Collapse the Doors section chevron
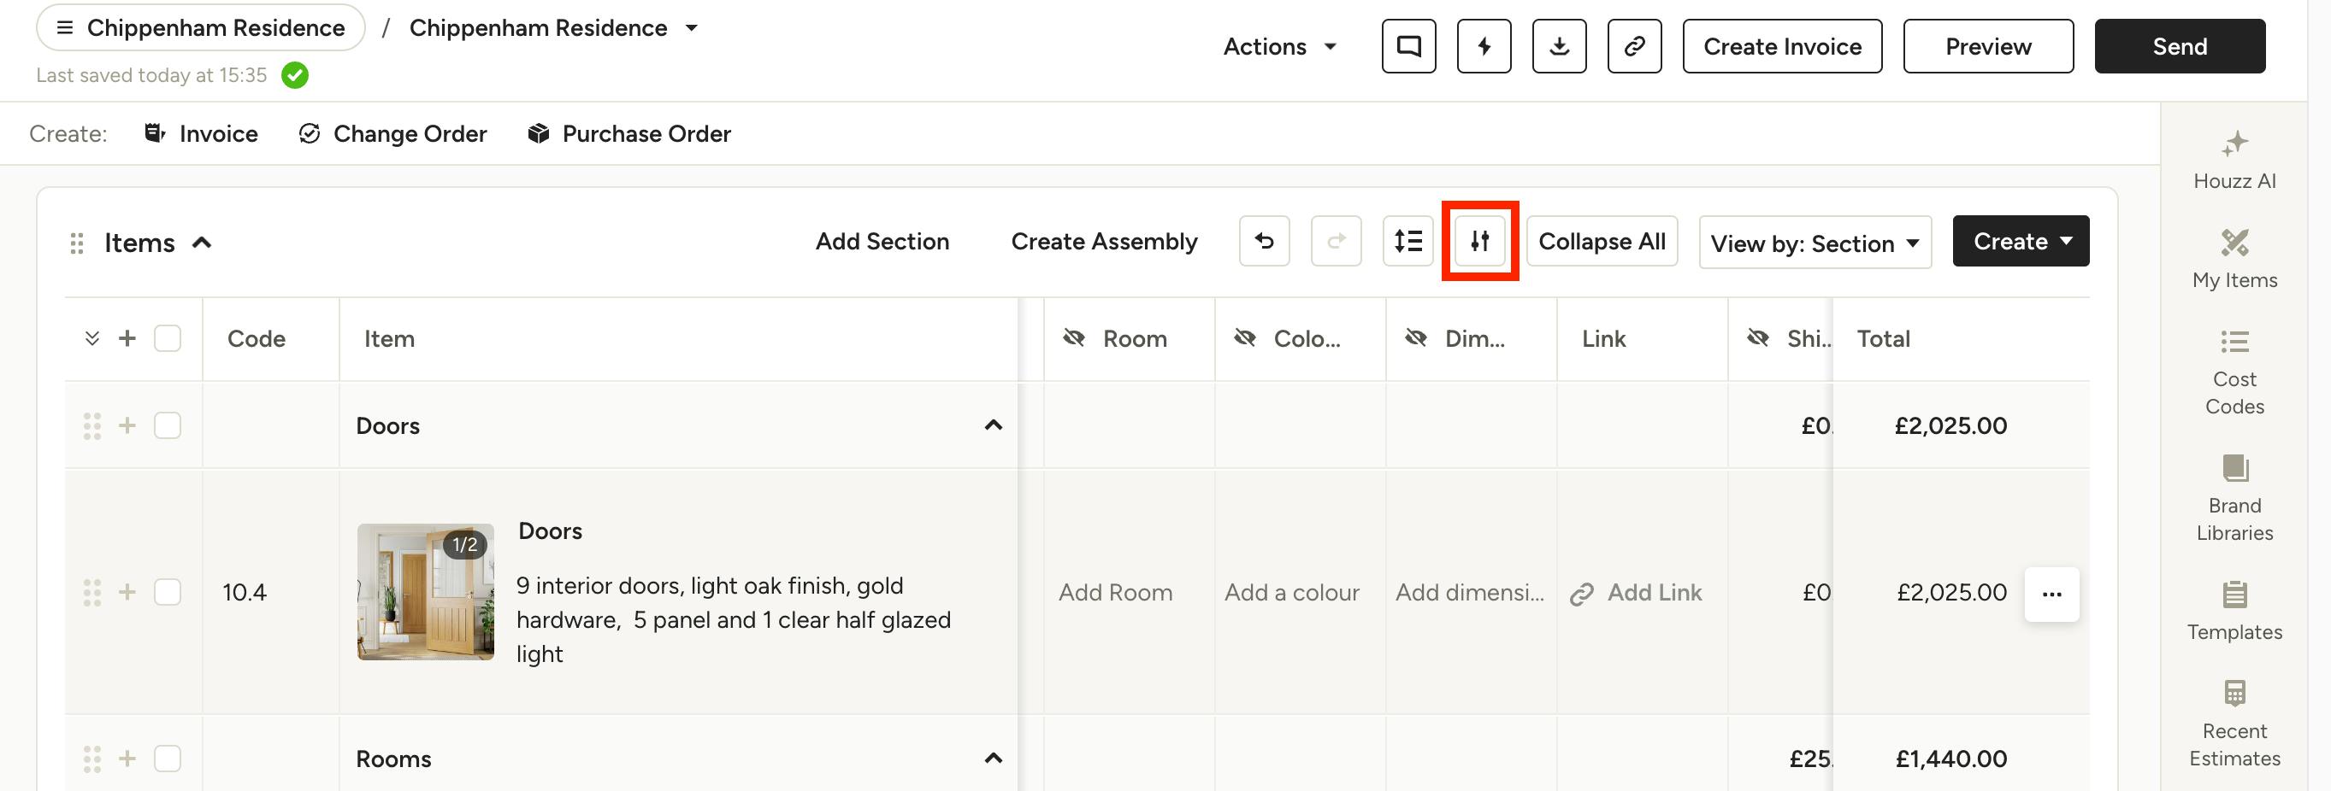The width and height of the screenshot is (2331, 791). (994, 425)
